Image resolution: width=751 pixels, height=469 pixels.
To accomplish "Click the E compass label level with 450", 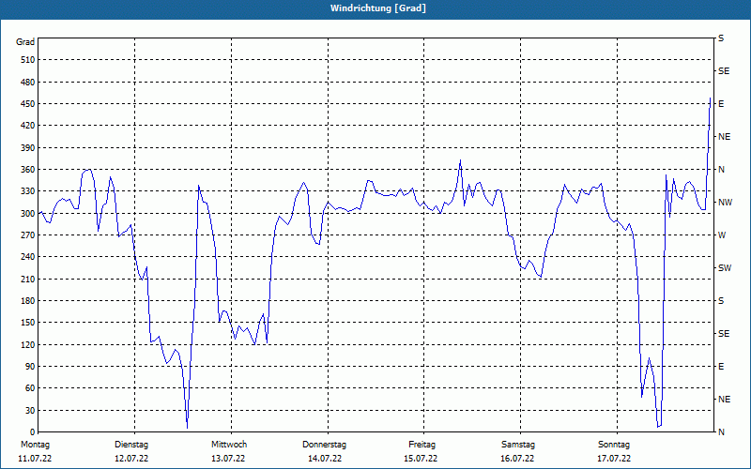I will (x=721, y=104).
